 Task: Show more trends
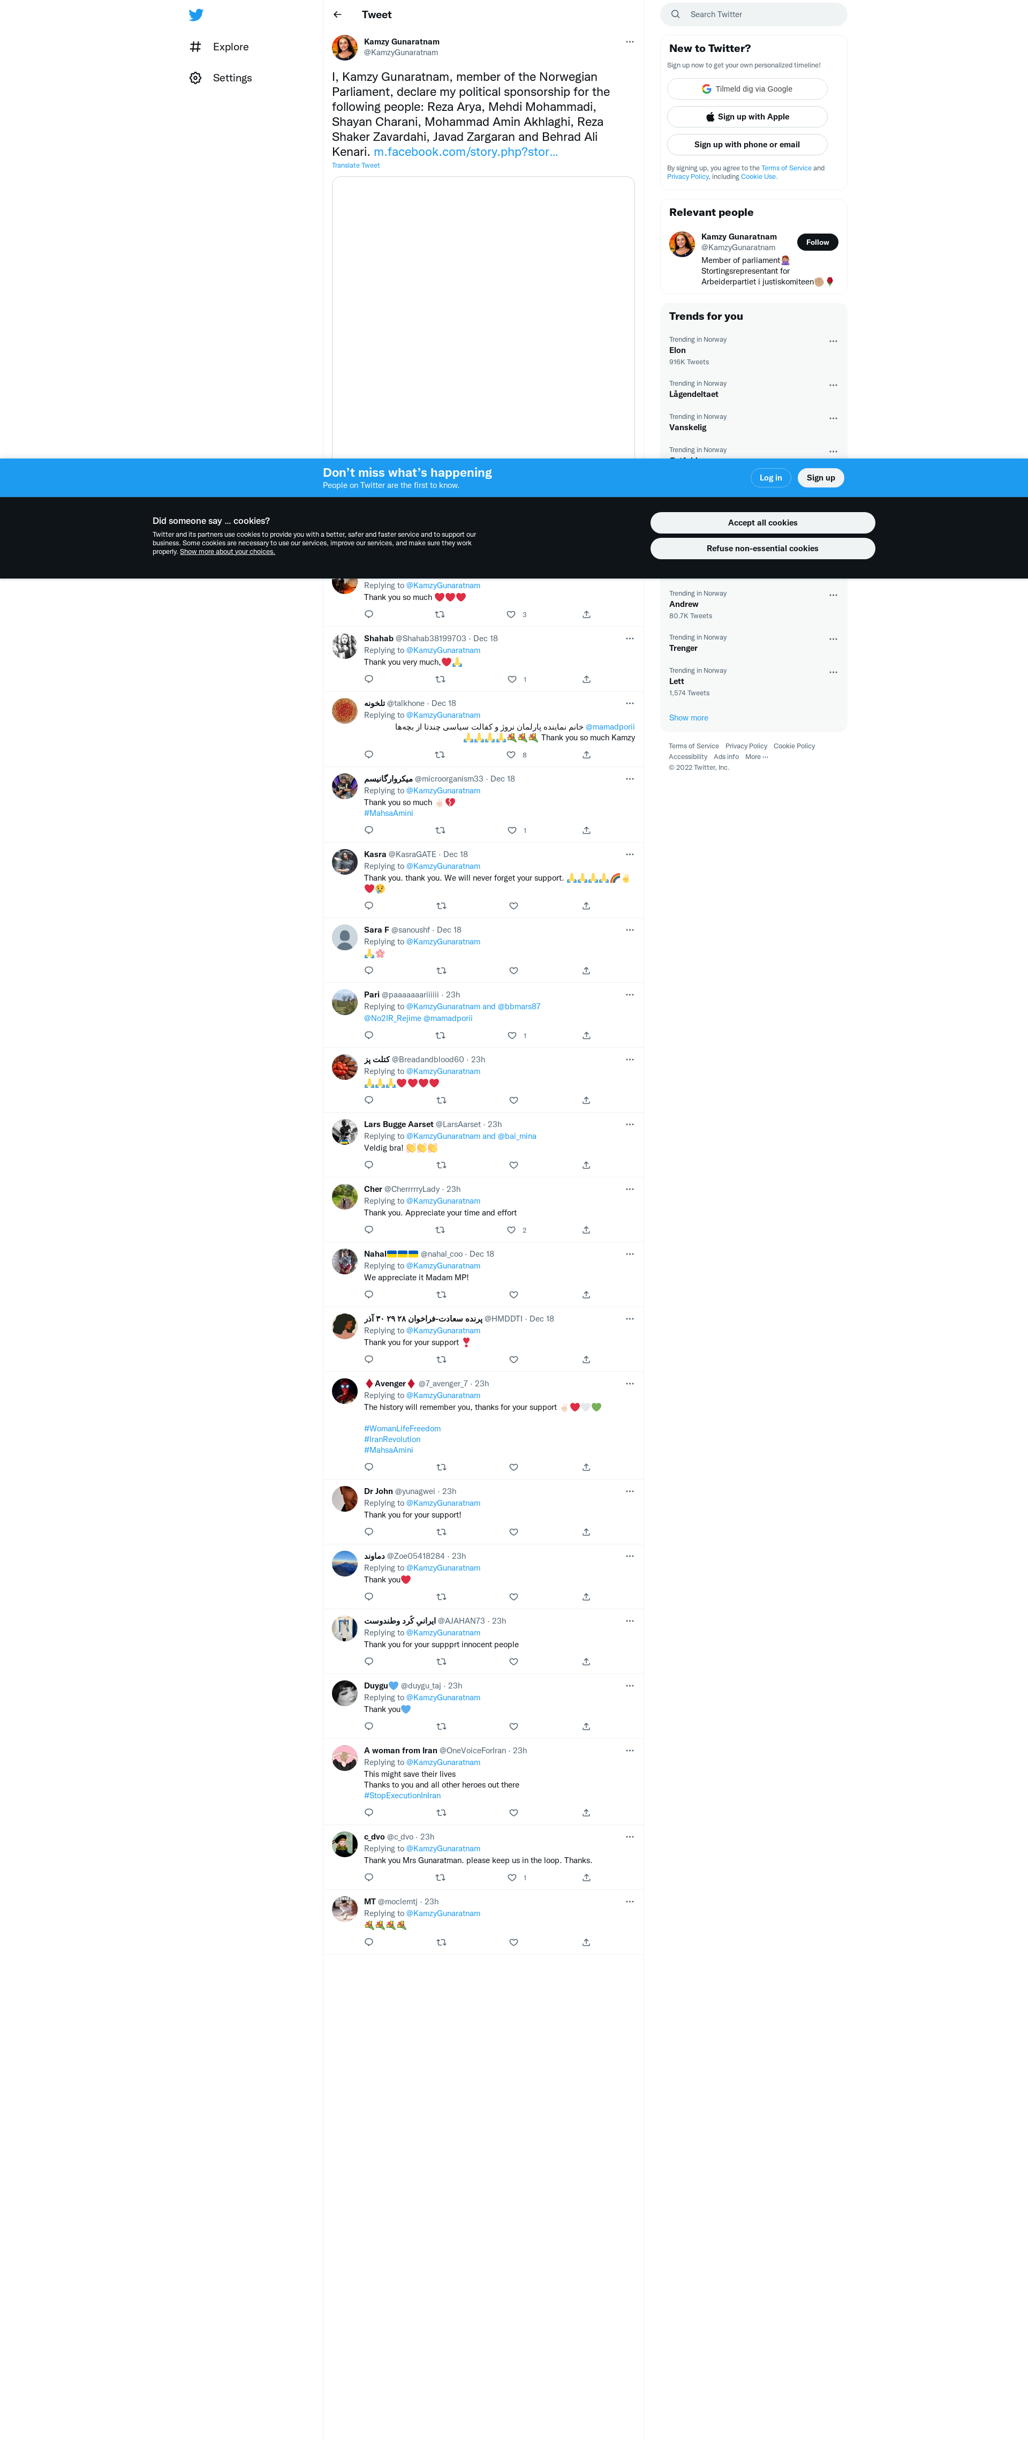(688, 718)
